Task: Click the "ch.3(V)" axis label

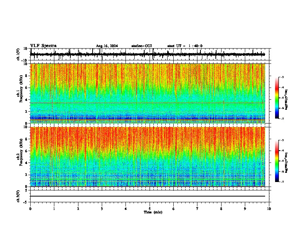Action: [x=18, y=197]
